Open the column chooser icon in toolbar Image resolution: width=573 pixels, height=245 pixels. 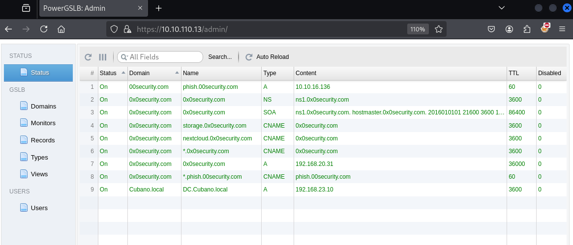click(x=103, y=57)
